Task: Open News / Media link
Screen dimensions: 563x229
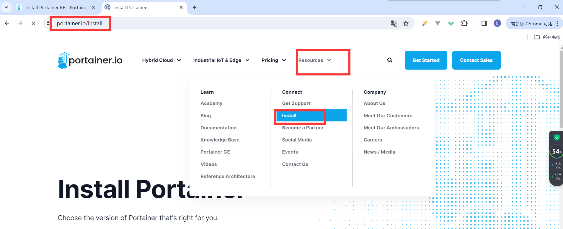Action: click(379, 152)
